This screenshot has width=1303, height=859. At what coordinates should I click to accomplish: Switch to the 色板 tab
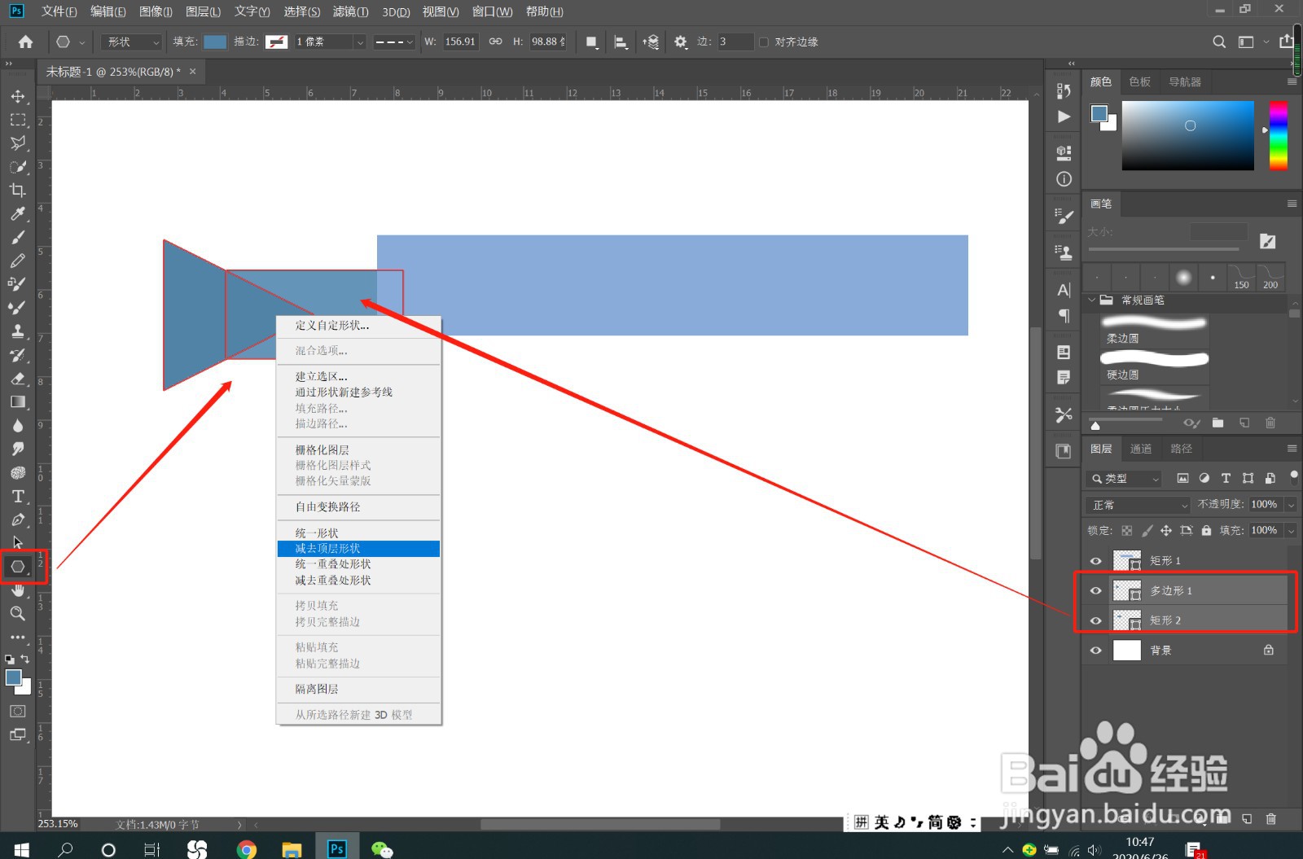coord(1140,81)
